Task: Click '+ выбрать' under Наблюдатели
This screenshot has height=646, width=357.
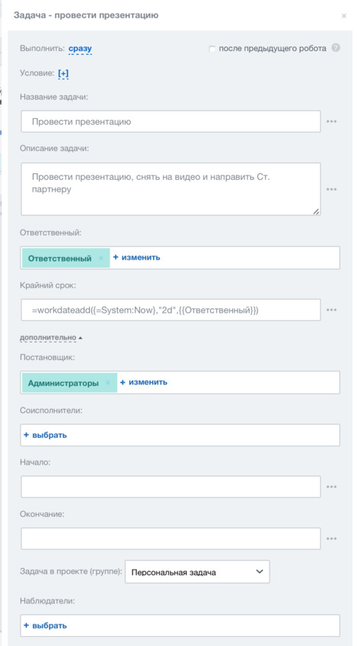Action: [45, 625]
